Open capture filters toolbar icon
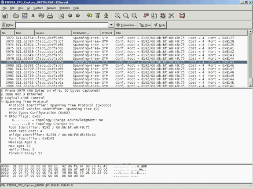253x189 pixels. [x=146, y=16]
